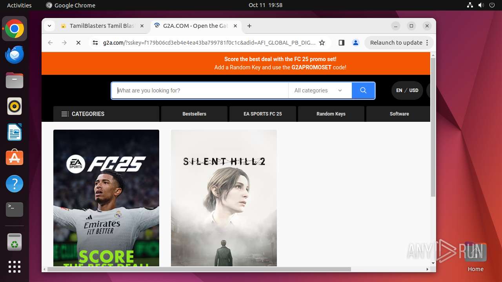
Task: Open the Chrome tab search dropdown arrow
Action: pyautogui.click(x=49, y=26)
